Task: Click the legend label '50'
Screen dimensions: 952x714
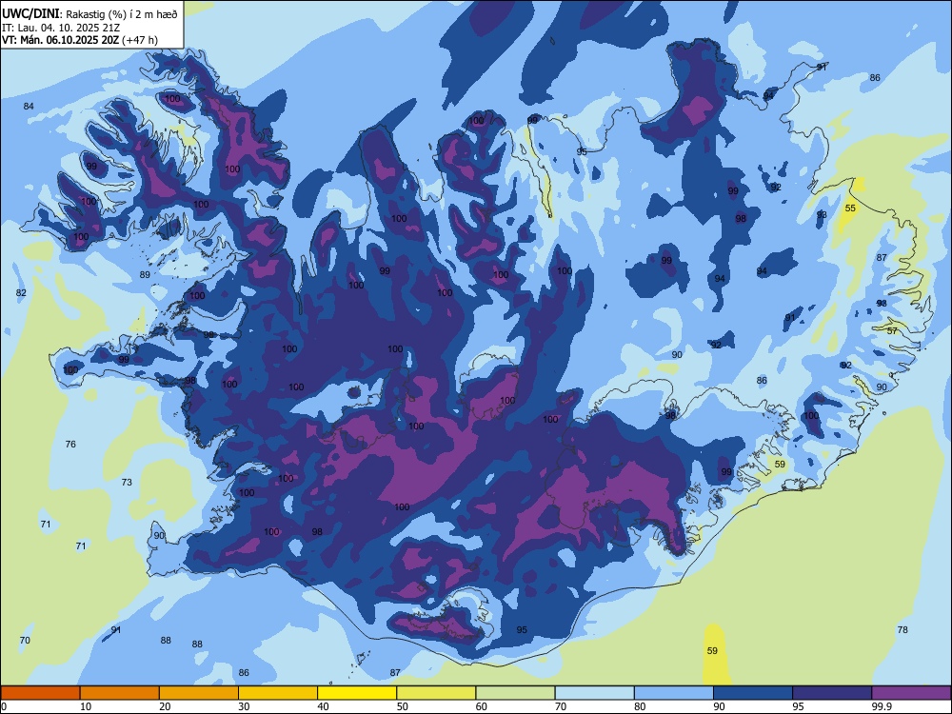Action: click(403, 706)
